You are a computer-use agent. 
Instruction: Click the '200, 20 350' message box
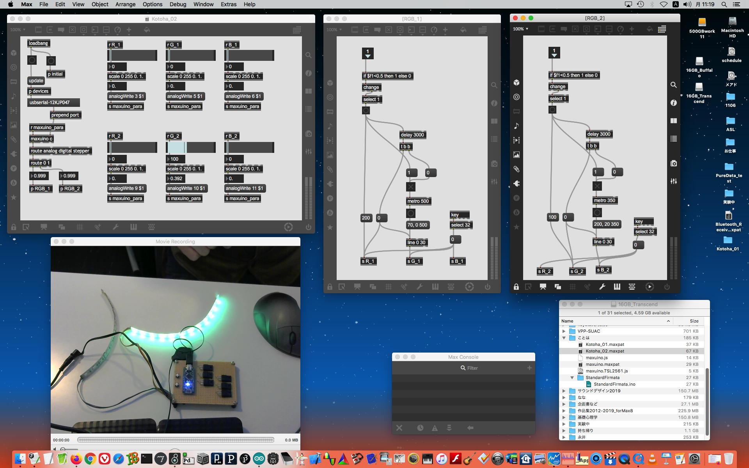[606, 224]
